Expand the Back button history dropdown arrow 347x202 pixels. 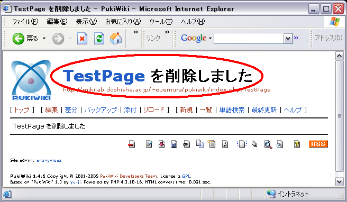44,39
